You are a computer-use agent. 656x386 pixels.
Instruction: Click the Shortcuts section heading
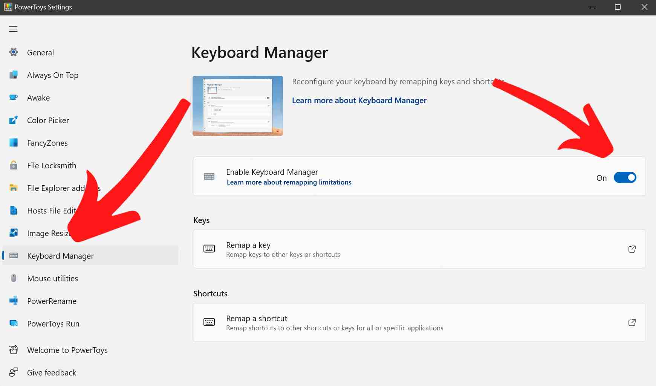pyautogui.click(x=210, y=294)
